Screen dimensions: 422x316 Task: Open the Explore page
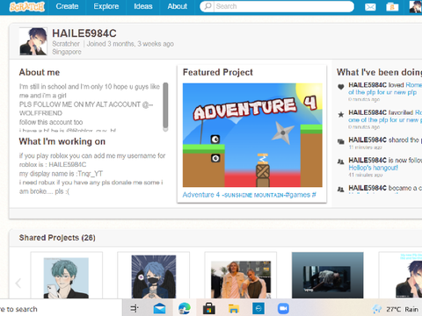tap(106, 6)
